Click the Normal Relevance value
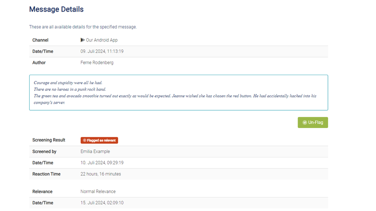 click(x=98, y=191)
